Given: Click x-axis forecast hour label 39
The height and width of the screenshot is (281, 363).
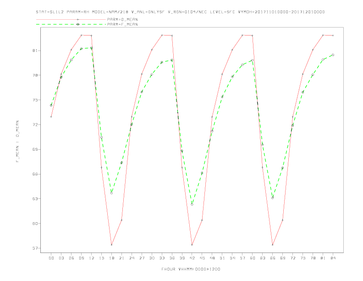Looking at the screenshot, I should click(182, 258).
